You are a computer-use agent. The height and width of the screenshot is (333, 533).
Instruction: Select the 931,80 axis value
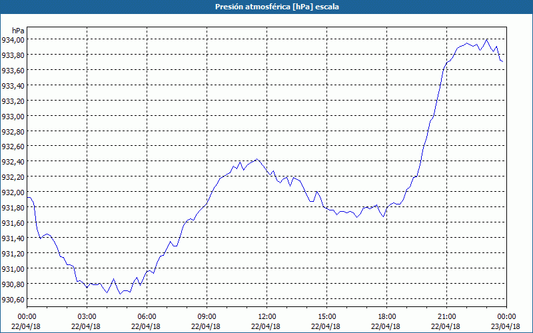pos(13,208)
